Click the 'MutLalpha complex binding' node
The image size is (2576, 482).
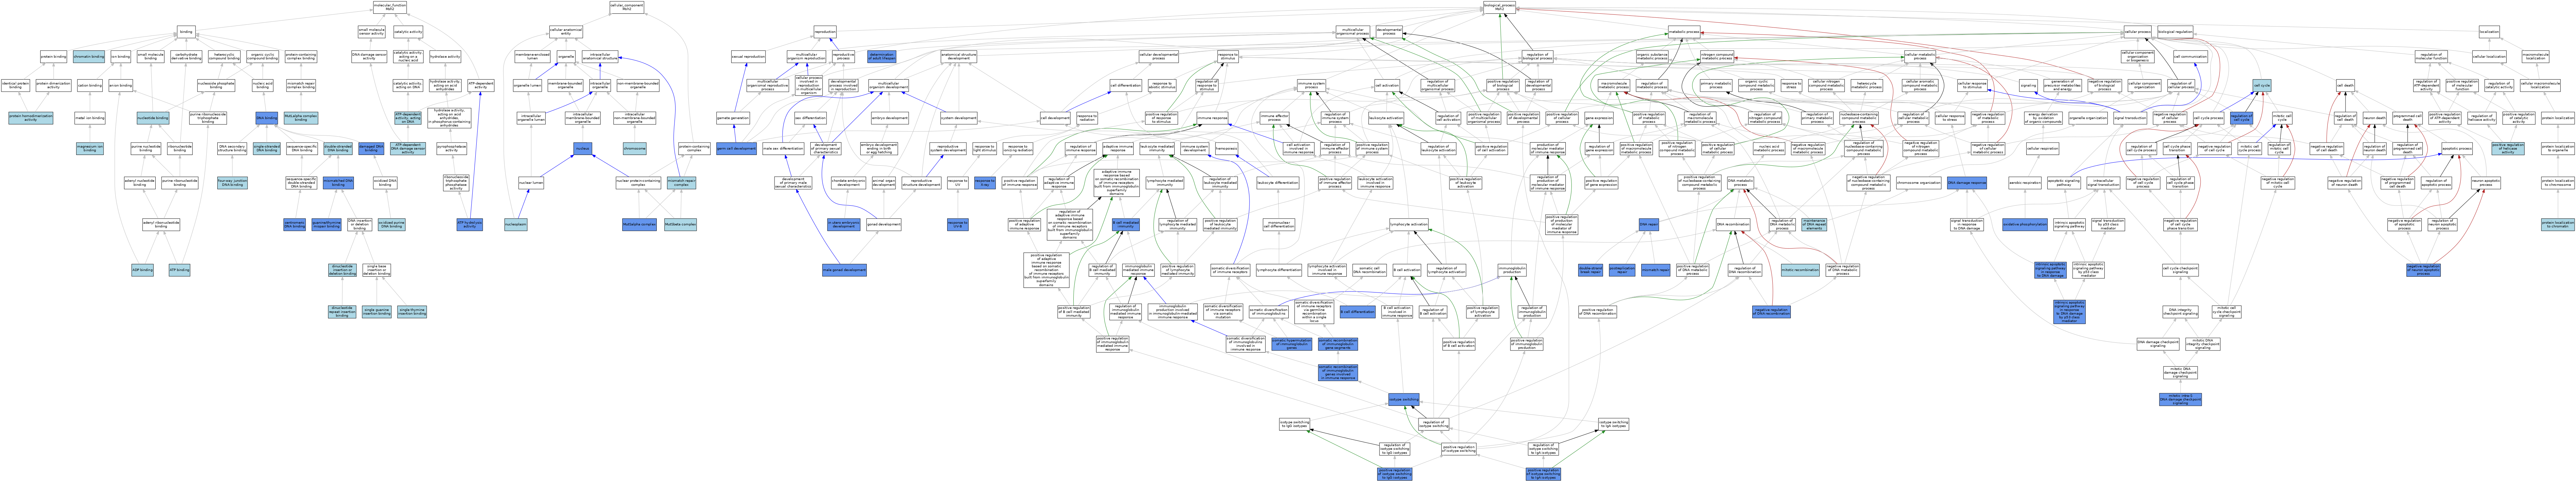301,118
